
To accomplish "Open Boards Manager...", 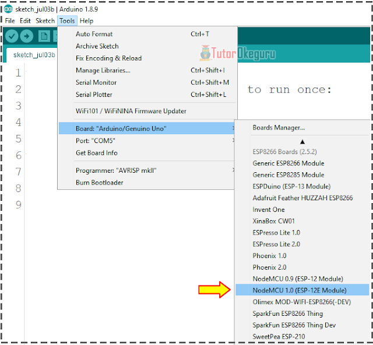I will (x=302, y=128).
